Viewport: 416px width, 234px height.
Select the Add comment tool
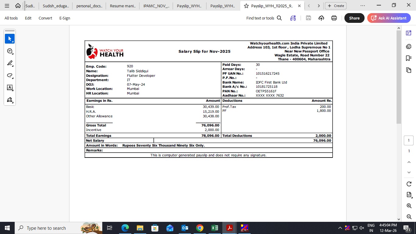point(10,51)
